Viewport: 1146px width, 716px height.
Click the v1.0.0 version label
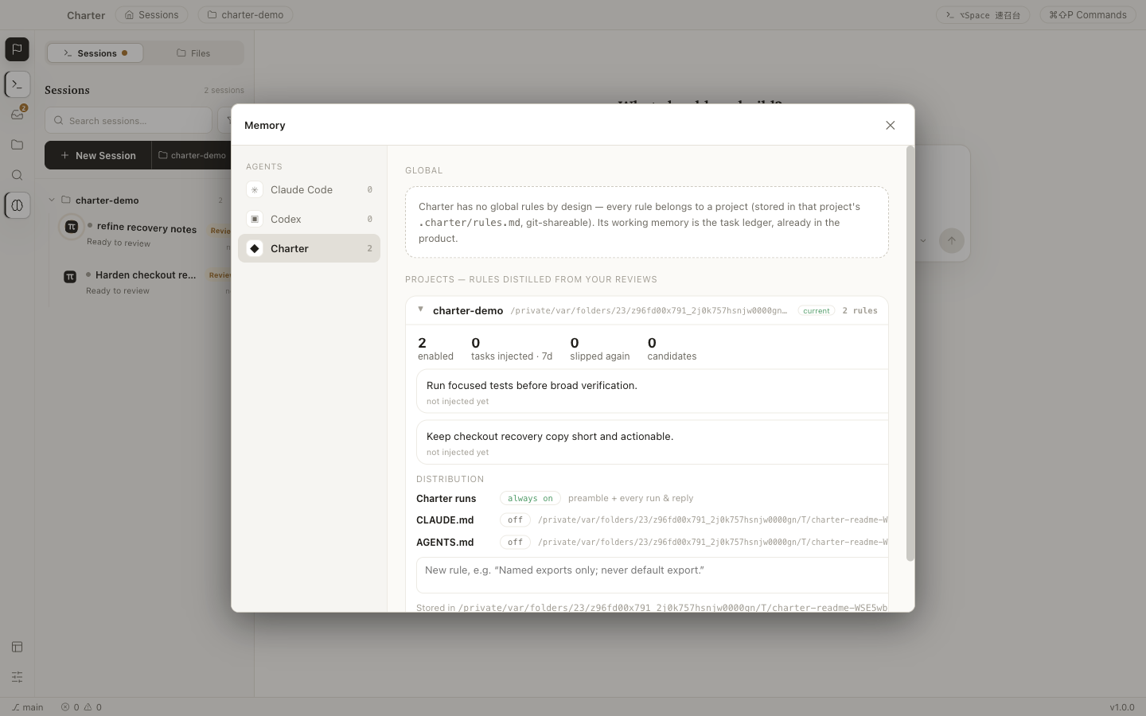[1122, 707]
